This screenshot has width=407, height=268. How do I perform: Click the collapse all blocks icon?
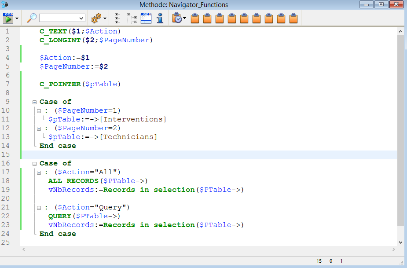click(132, 18)
